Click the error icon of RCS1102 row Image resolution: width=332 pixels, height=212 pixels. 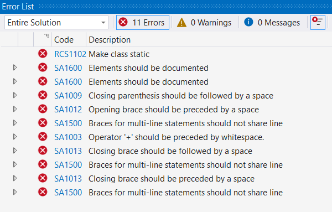coord(43,54)
